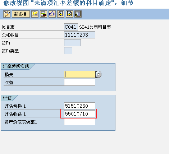Click the 新条目 button
The height and width of the screenshot is (154, 169).
click(x=21, y=14)
